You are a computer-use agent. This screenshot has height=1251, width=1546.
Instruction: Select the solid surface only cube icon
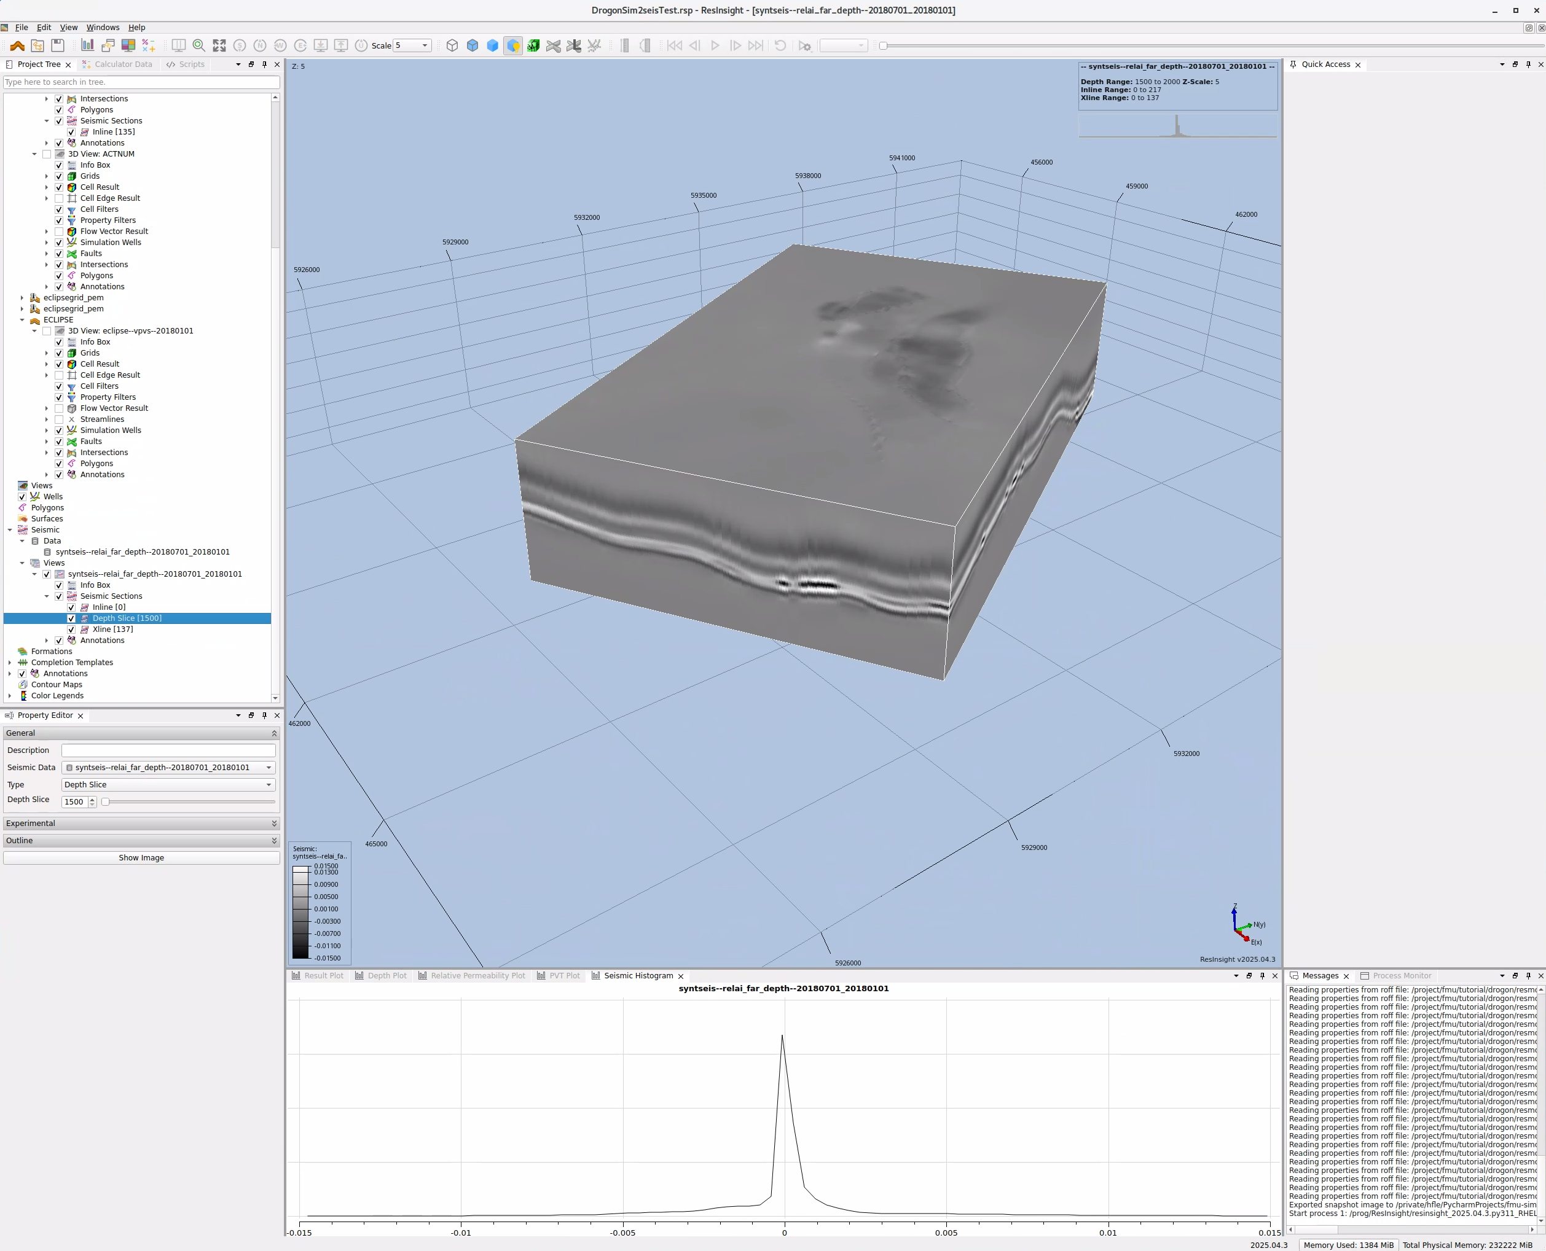point(493,45)
